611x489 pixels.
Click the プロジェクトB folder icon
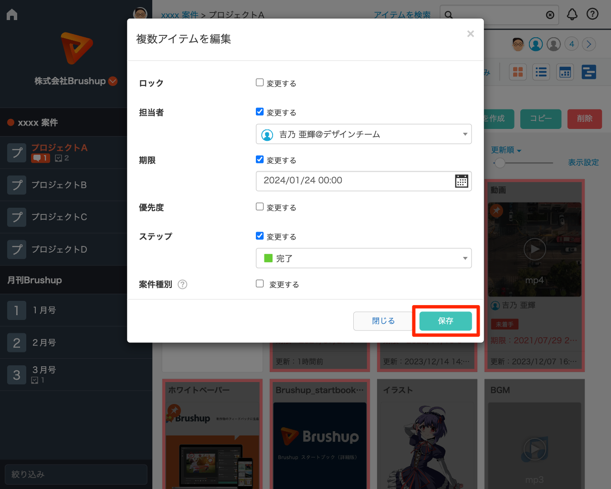pos(17,185)
